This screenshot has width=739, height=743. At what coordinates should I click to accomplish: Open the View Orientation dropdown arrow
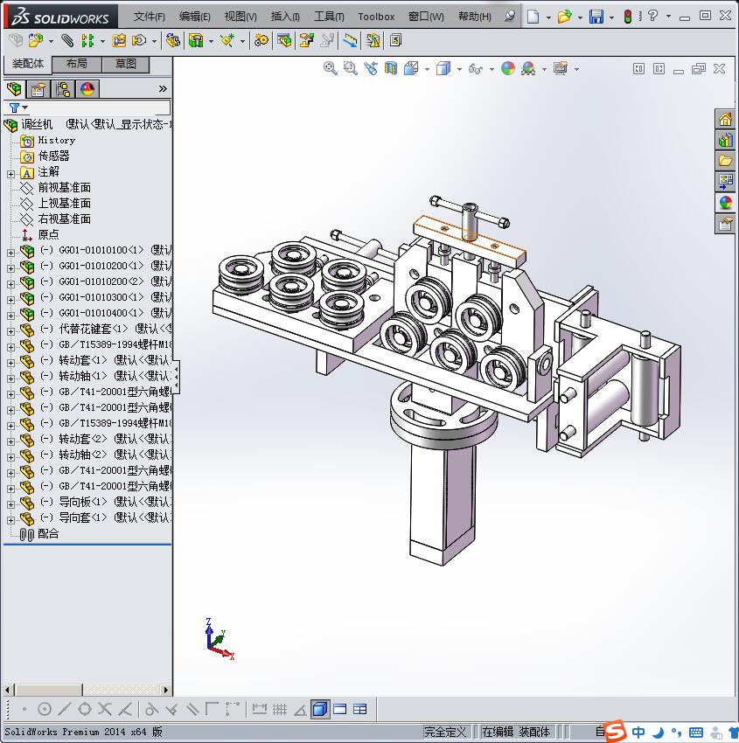427,69
